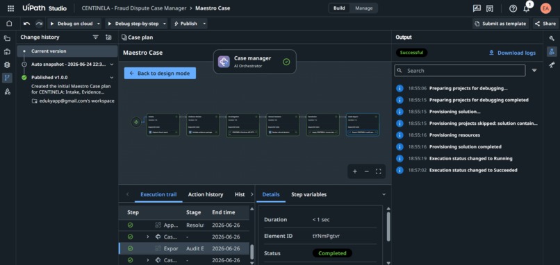Open the Action history tab
Viewport: 560px width, 265px height.
coord(206,194)
